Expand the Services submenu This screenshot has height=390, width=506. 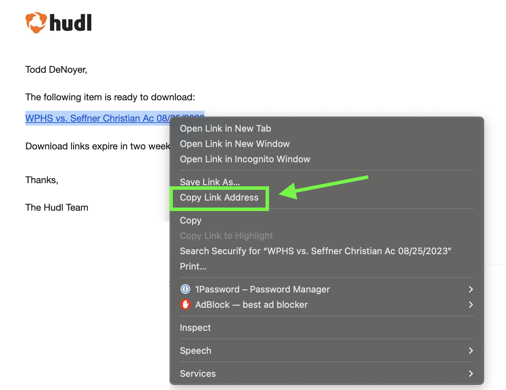327,374
